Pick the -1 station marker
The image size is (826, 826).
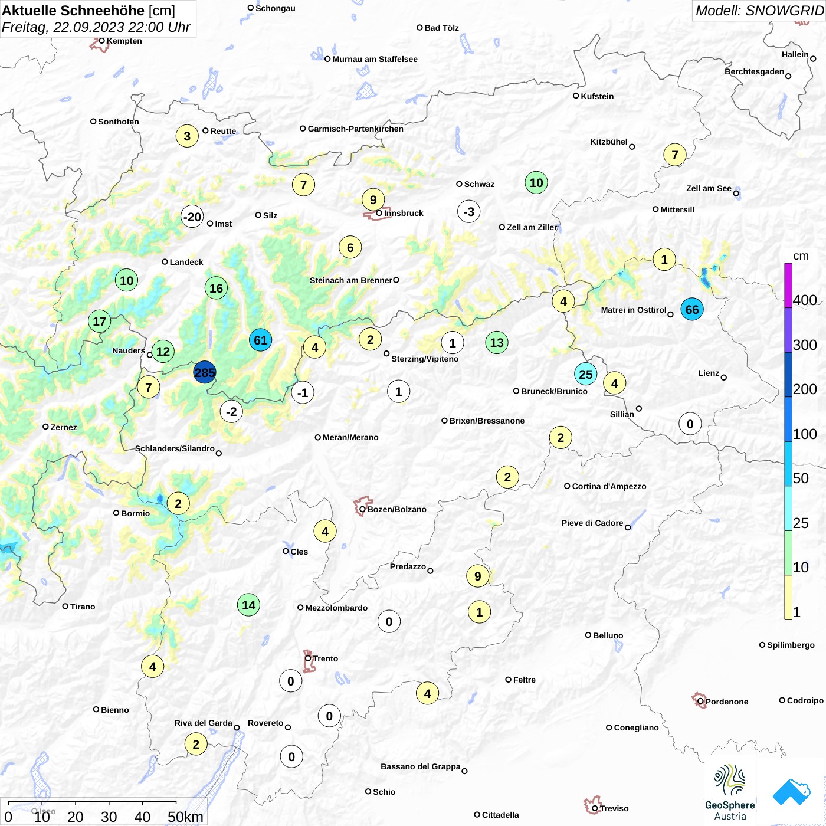coord(303,393)
